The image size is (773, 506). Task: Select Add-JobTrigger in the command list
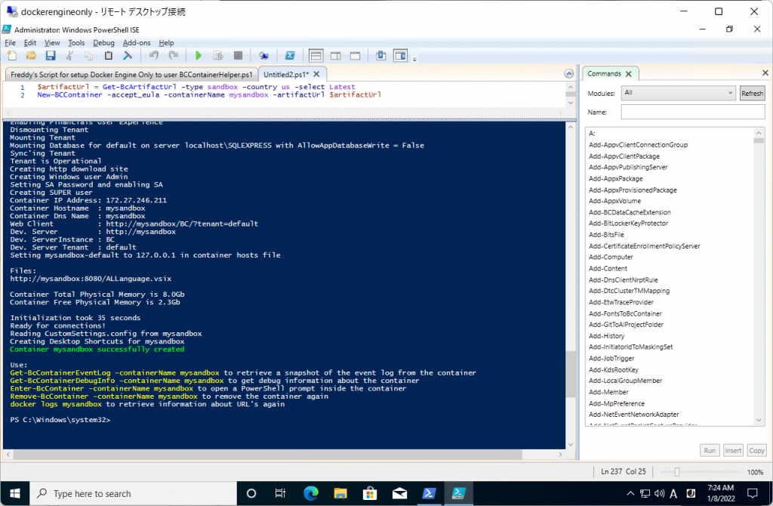(x=611, y=359)
